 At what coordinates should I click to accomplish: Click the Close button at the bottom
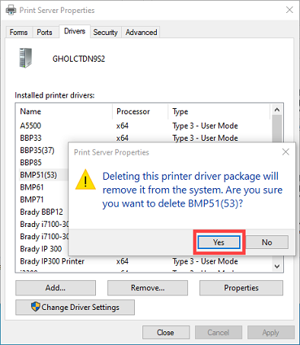pos(166,332)
